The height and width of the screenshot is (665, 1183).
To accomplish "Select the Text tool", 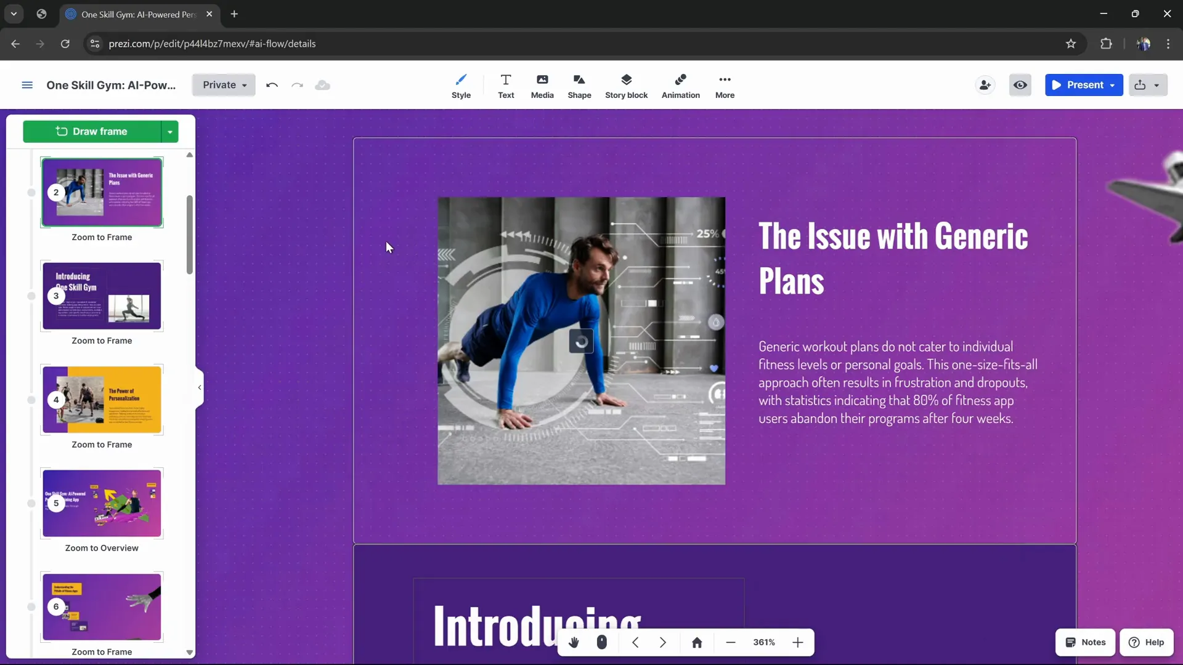I will [506, 85].
